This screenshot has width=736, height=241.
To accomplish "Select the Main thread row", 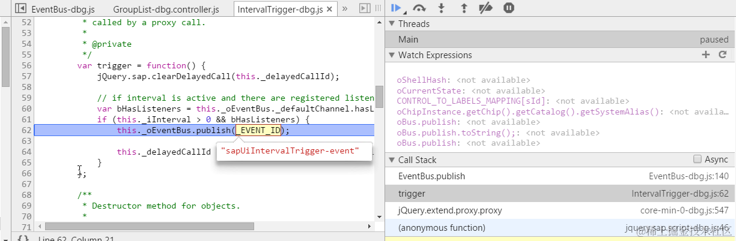I will (560, 40).
